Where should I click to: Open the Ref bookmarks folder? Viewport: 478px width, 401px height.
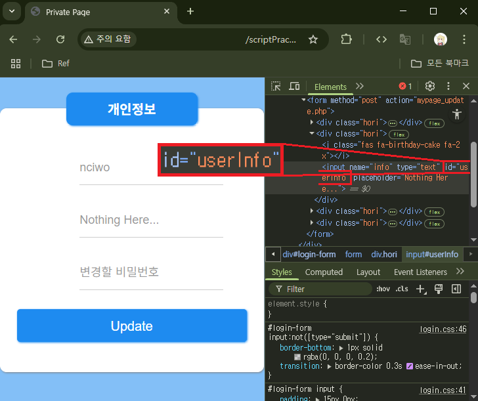click(x=55, y=64)
